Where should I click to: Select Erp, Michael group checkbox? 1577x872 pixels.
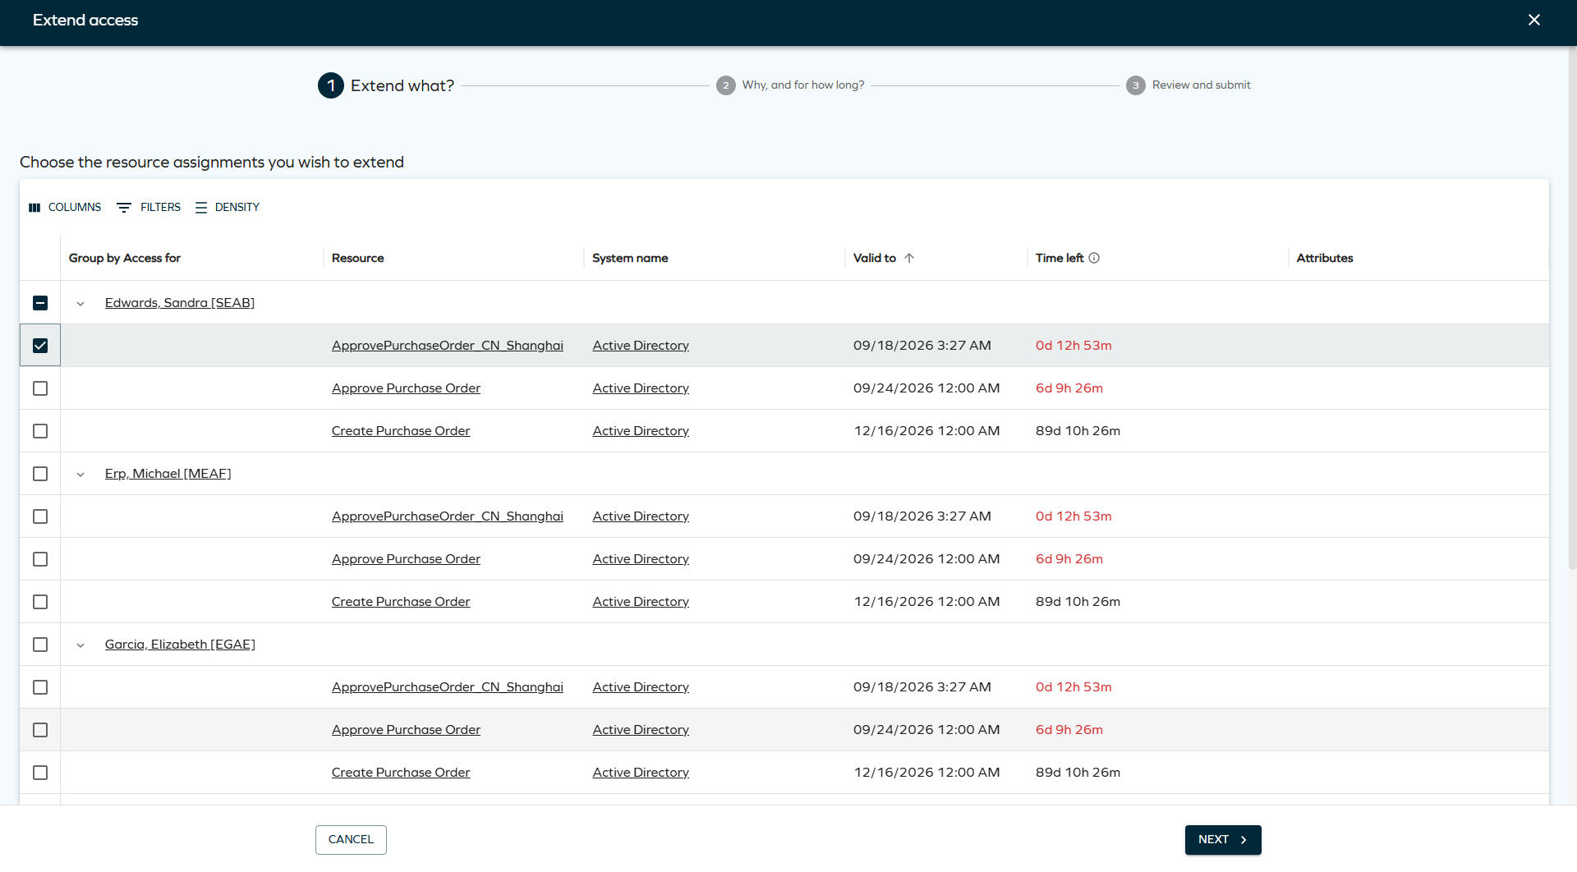pyautogui.click(x=40, y=474)
